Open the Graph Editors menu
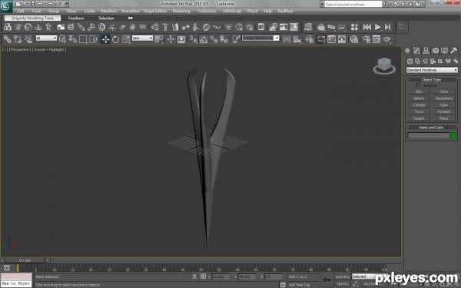This screenshot has height=288, width=461. point(155,12)
